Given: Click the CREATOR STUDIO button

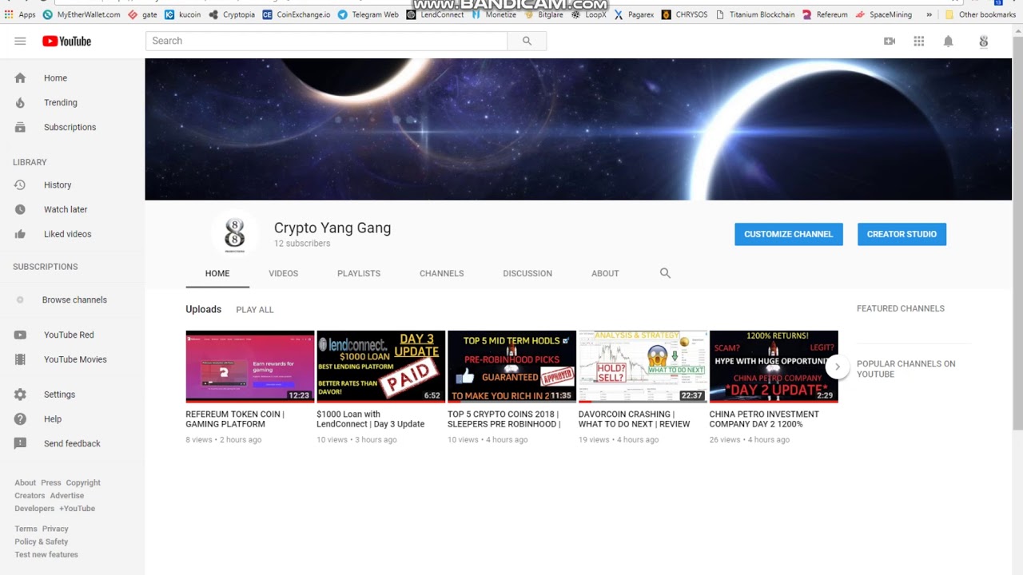Looking at the screenshot, I should (902, 234).
